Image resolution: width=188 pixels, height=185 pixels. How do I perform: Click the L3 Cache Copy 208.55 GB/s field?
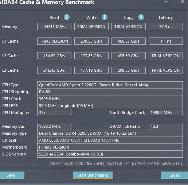129,70
